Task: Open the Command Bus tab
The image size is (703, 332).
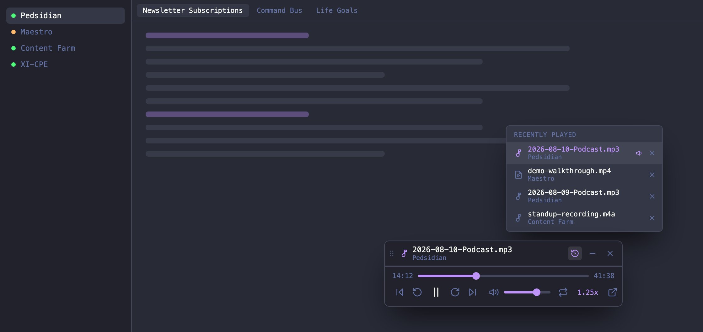Action: [x=279, y=10]
